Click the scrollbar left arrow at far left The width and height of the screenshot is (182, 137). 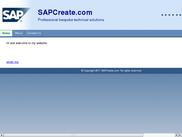click(2, 135)
